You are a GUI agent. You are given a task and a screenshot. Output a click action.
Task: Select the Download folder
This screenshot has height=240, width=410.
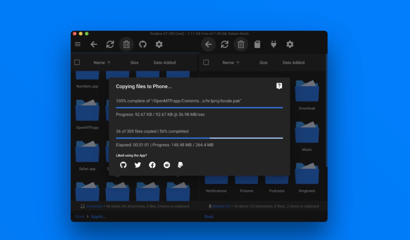pyautogui.click(x=307, y=95)
